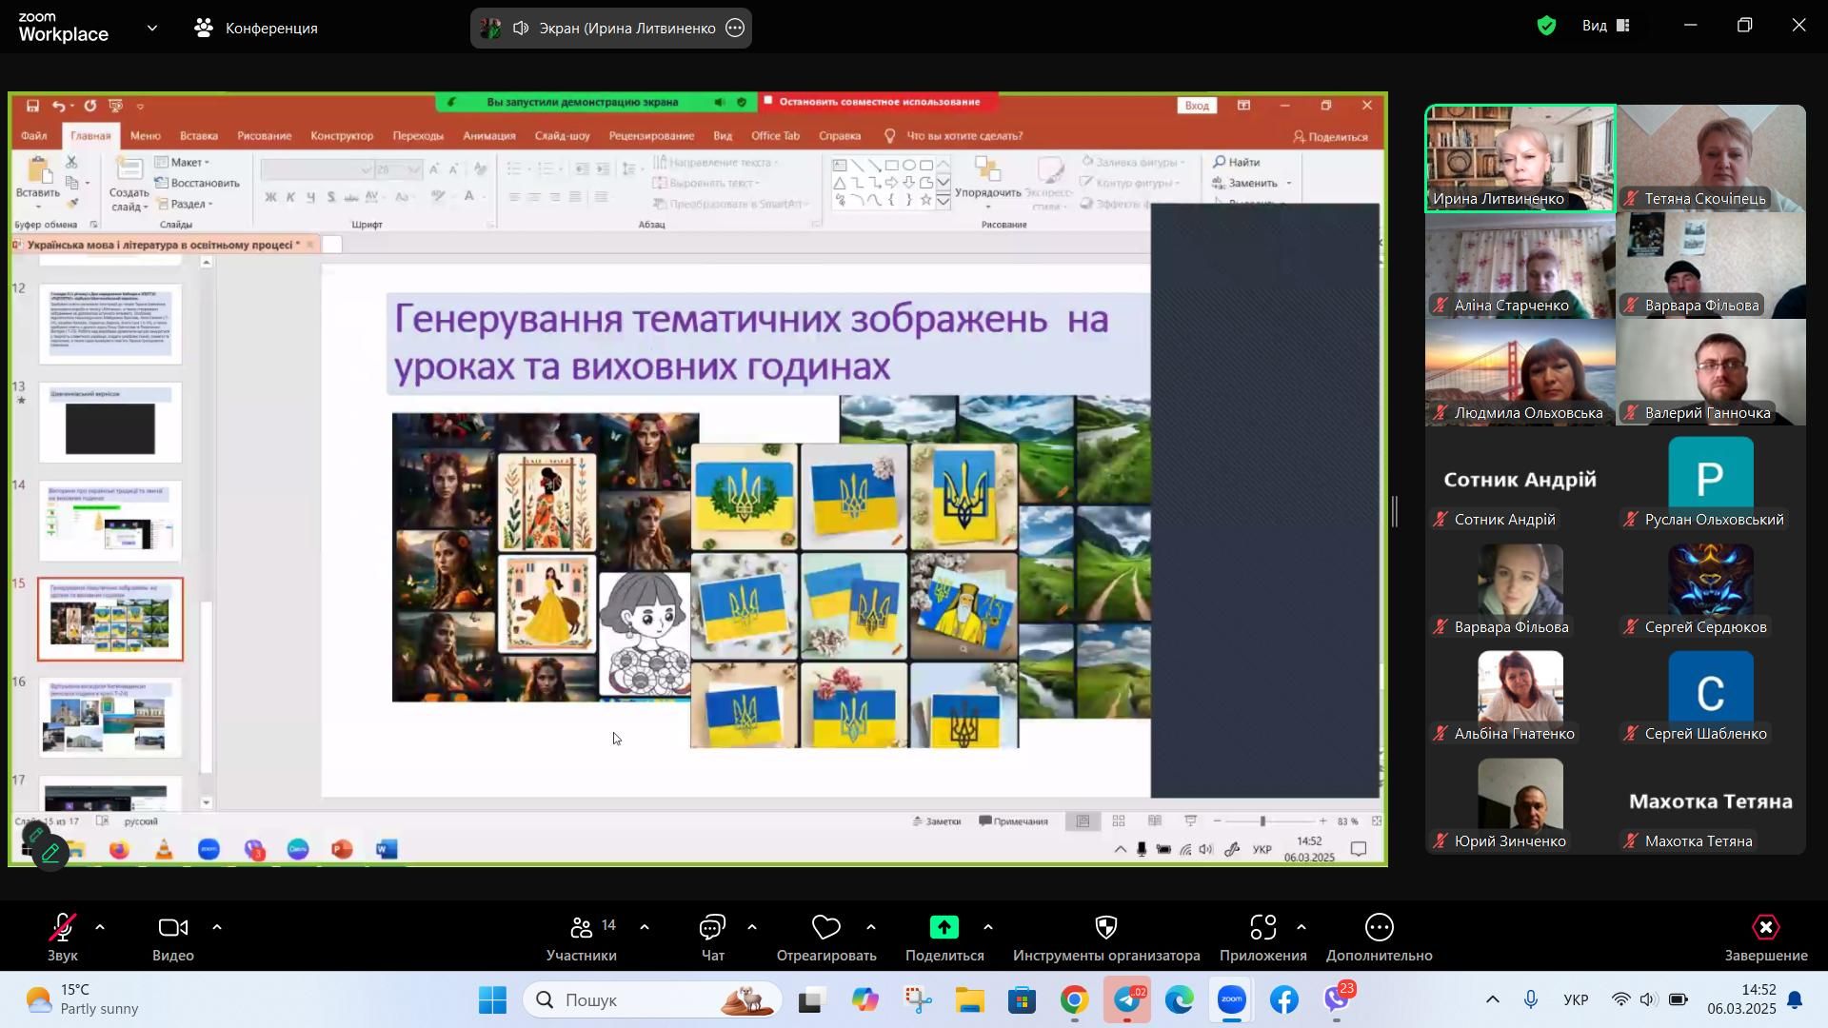
Task: Open Viber icon on Windows taskbar
Action: coord(1338,1000)
